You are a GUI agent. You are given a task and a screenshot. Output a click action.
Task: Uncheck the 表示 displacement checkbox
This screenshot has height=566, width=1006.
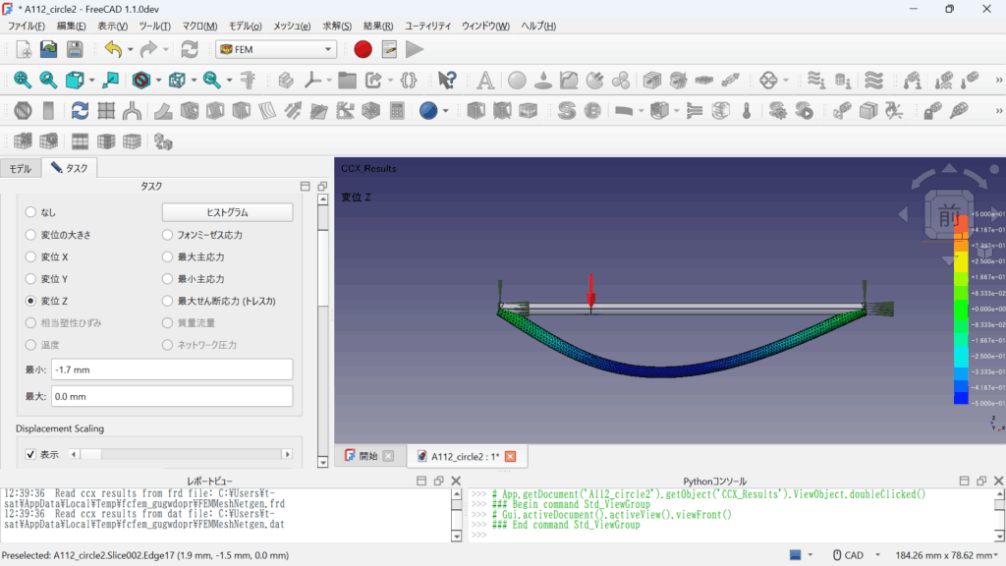click(28, 454)
